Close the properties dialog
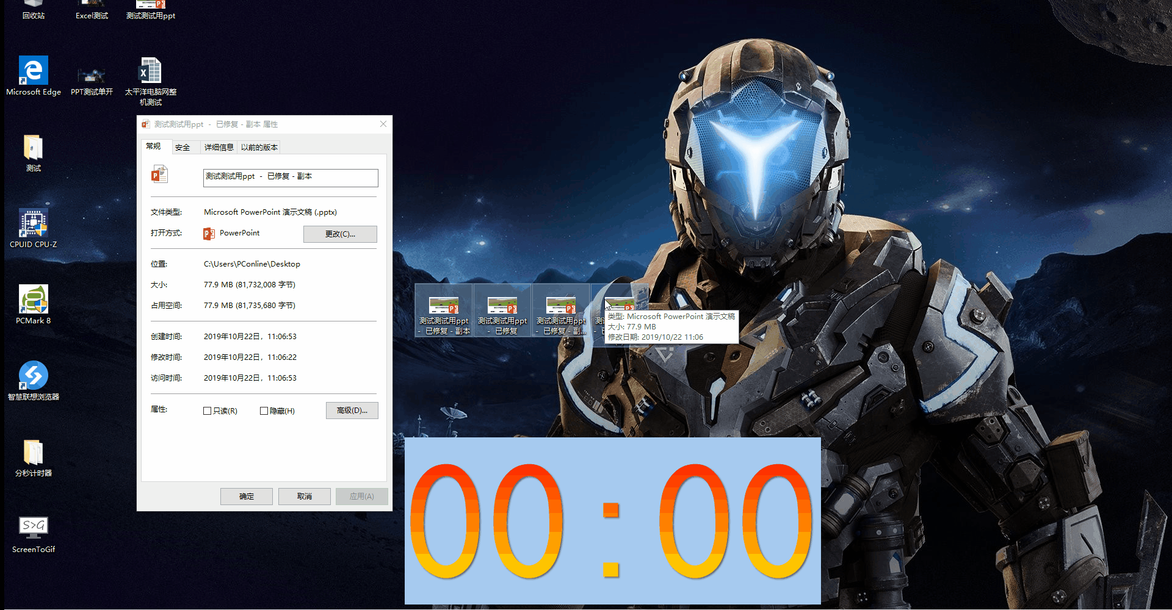The image size is (1172, 610). [383, 124]
